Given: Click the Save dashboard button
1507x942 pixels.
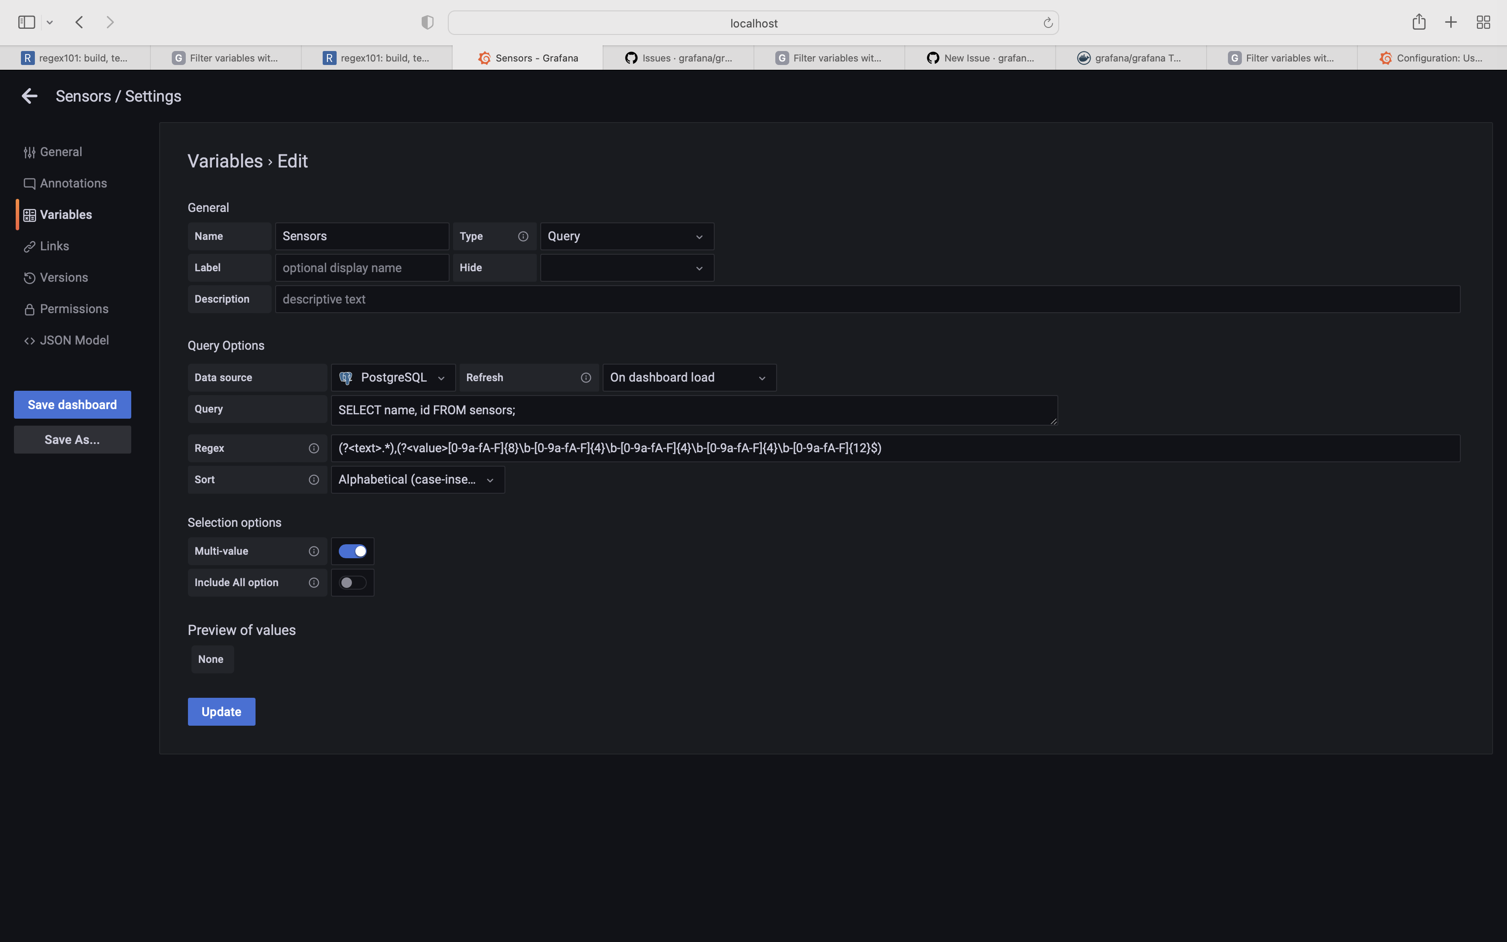Looking at the screenshot, I should [72, 404].
